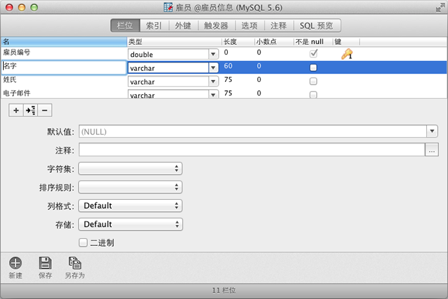Click the yellow minimize window button
The width and height of the screenshot is (448, 299).
[x=22, y=8]
